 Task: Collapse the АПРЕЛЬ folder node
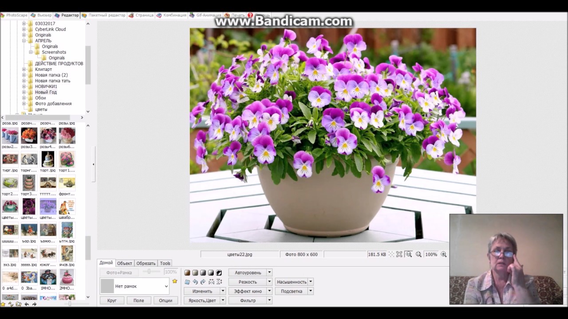(x=24, y=41)
